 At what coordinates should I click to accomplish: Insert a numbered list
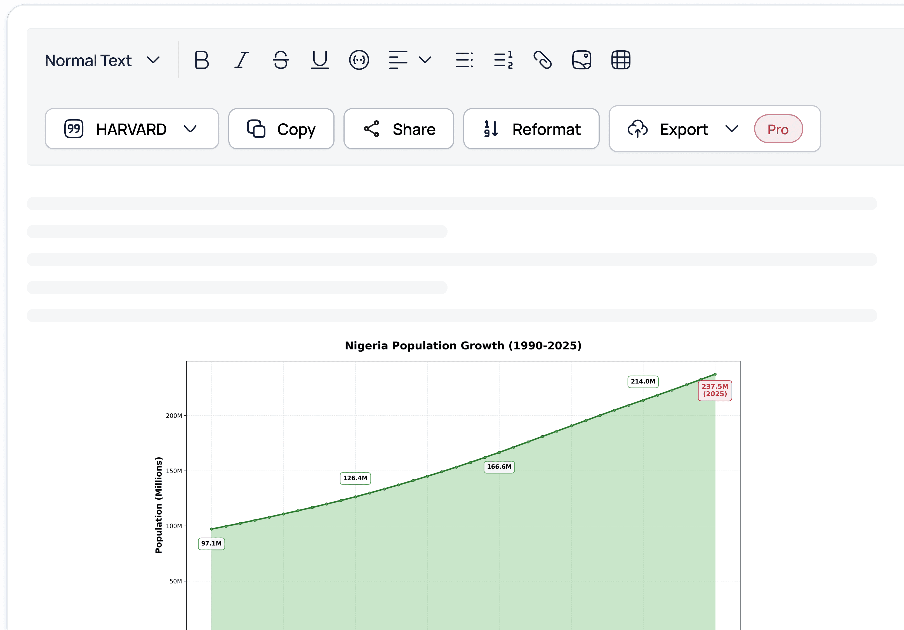click(x=503, y=60)
